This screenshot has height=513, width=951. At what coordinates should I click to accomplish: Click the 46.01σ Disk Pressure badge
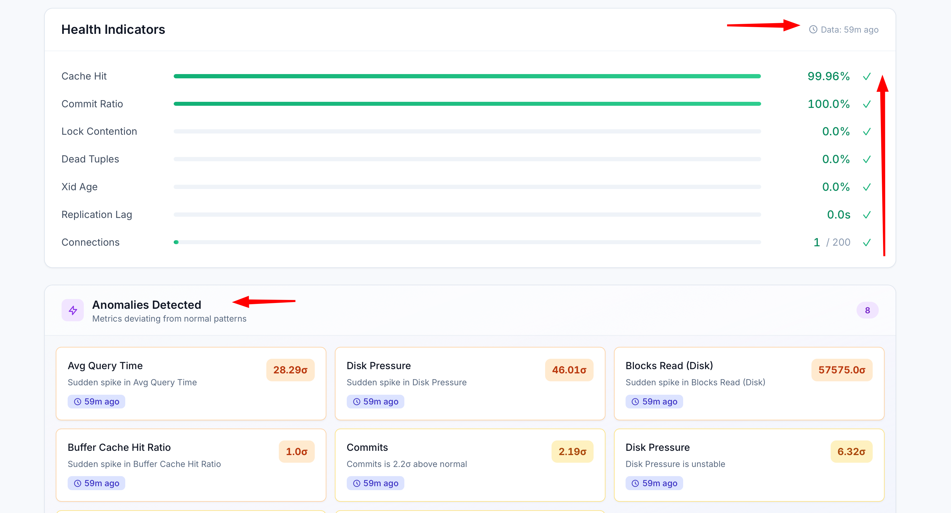click(569, 370)
